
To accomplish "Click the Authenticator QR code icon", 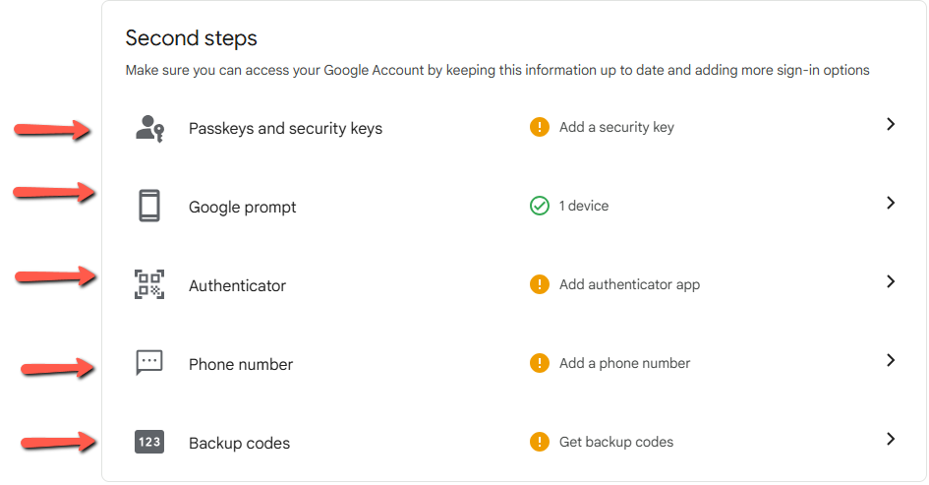I will pos(149,285).
